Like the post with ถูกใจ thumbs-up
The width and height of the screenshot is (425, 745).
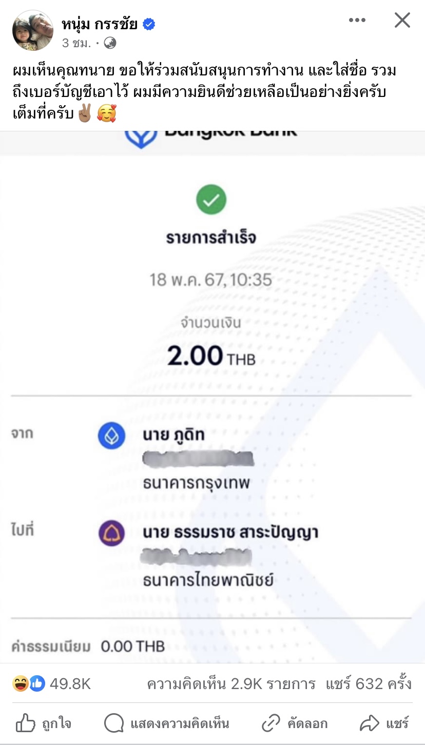pyautogui.click(x=43, y=723)
